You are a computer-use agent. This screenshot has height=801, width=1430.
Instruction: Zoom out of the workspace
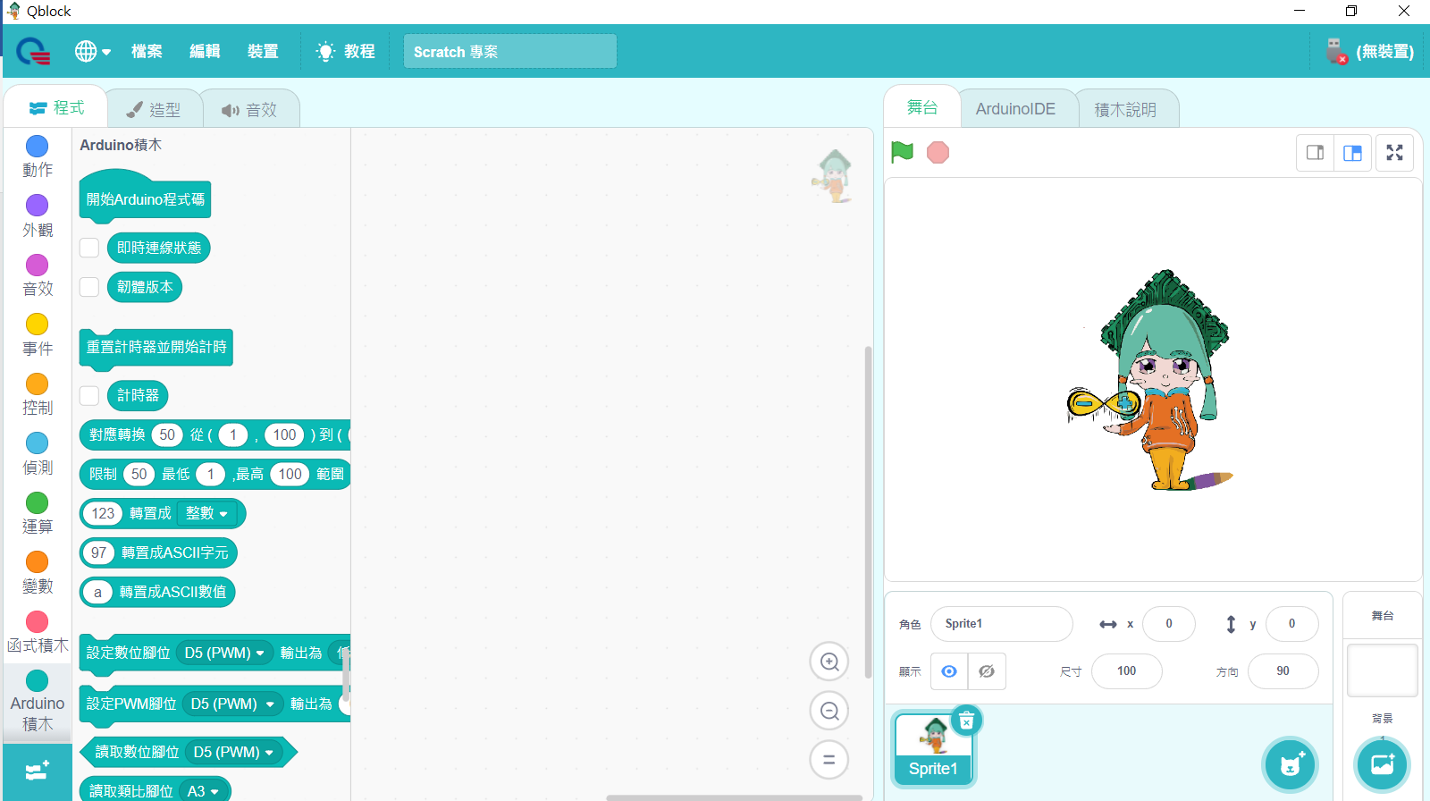(829, 712)
